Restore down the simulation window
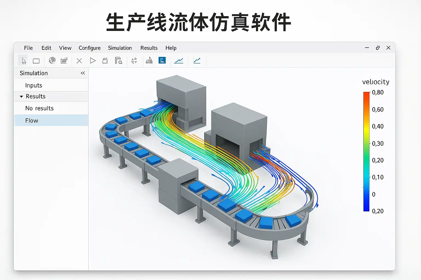421x280 pixels. click(x=378, y=48)
